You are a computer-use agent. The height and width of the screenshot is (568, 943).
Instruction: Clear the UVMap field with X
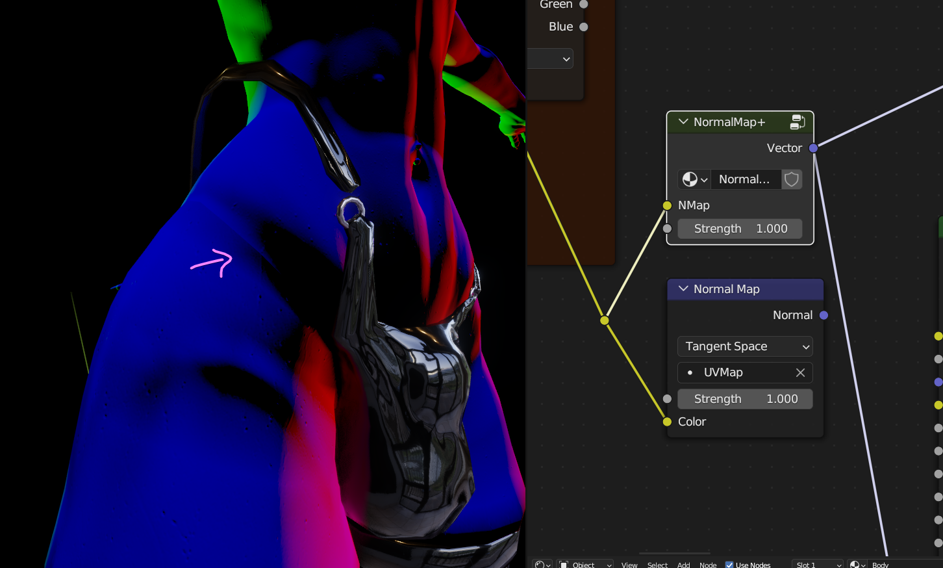pyautogui.click(x=800, y=372)
